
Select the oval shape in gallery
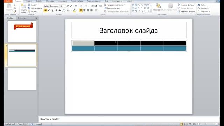point(148,5)
